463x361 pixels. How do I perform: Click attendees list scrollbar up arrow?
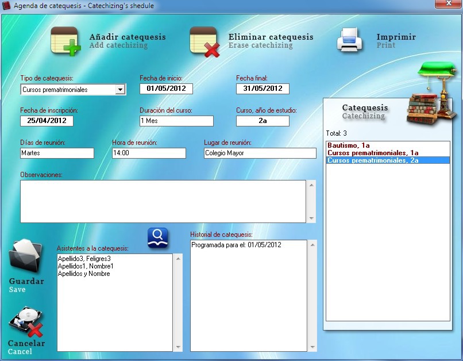[x=178, y=259]
